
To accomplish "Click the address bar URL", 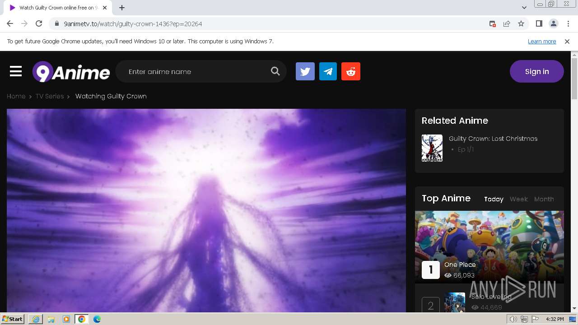I will (x=133, y=23).
